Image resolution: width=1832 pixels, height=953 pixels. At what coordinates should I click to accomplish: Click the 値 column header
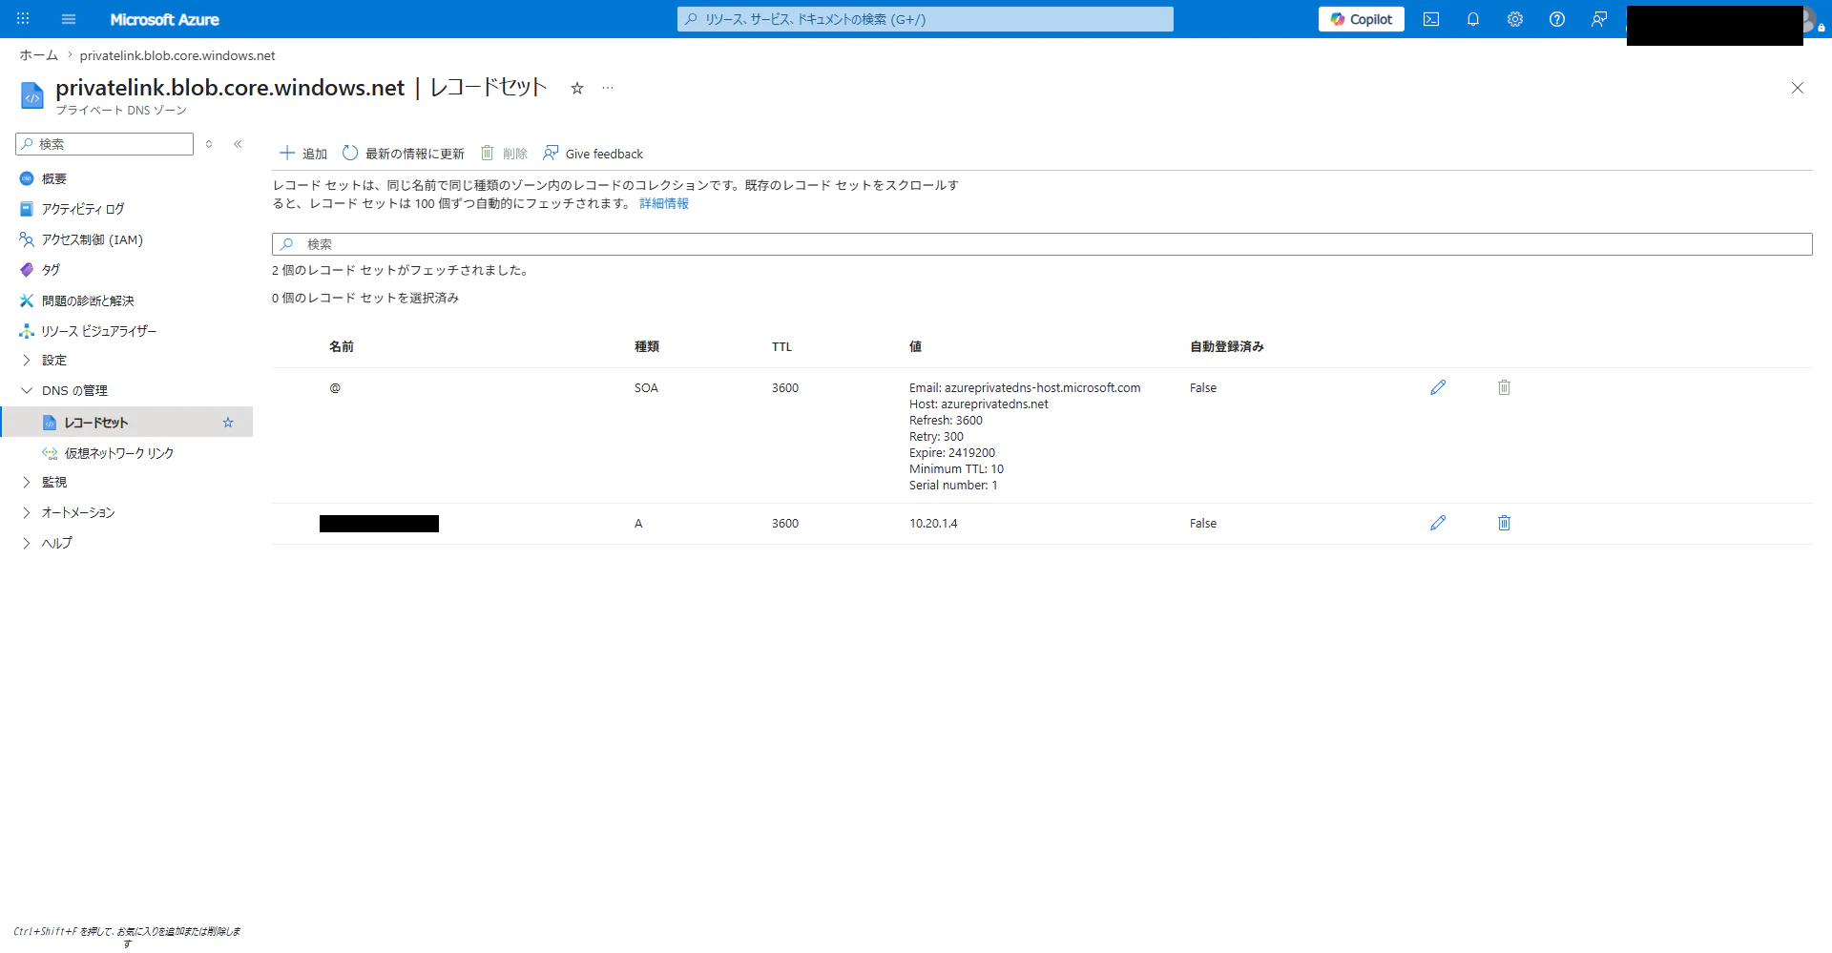[915, 346]
